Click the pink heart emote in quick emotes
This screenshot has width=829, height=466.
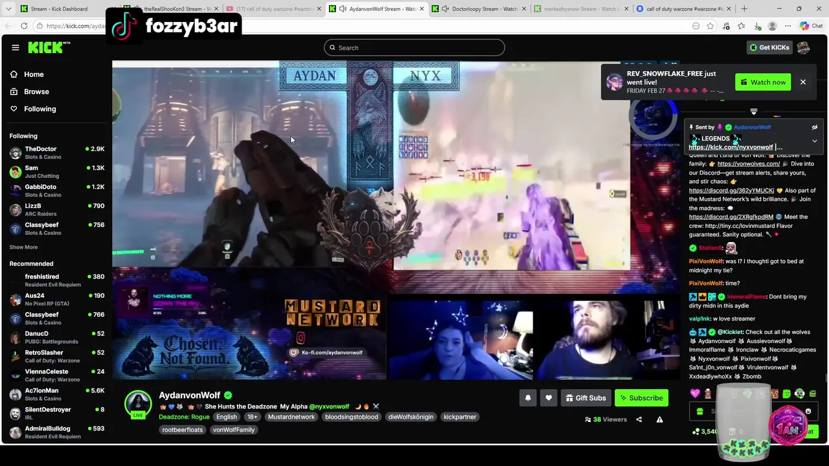(x=695, y=394)
